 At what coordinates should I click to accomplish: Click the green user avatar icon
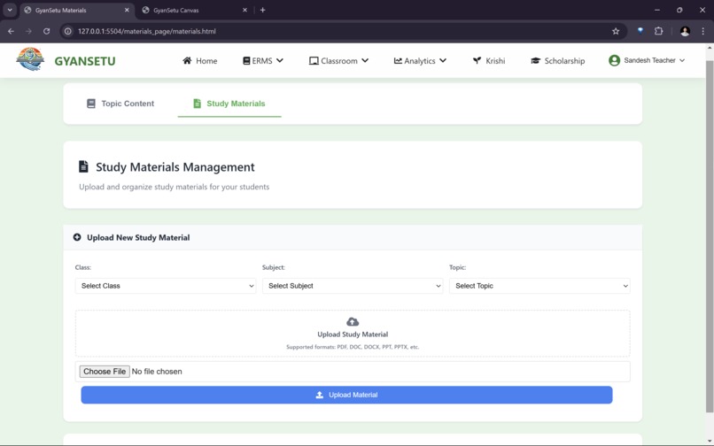click(614, 60)
